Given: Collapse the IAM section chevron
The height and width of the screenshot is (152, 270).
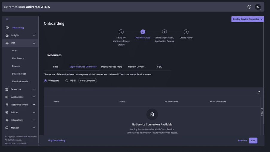Looking at the screenshot, I should tap(34, 43).
